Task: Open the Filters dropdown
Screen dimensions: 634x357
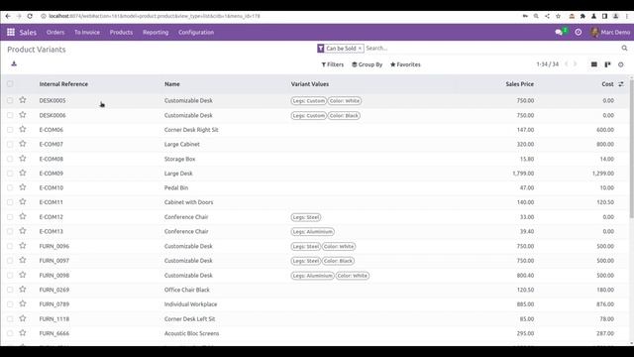Action: point(333,64)
